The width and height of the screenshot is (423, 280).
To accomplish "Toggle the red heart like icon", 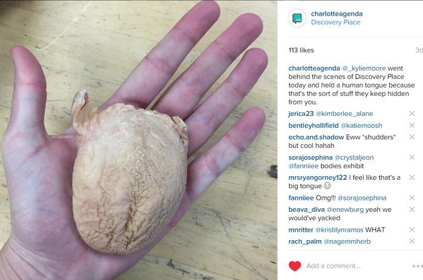I will [295, 266].
